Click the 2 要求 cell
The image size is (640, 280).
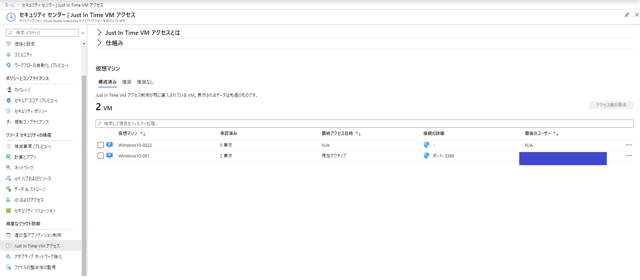pyautogui.click(x=226, y=156)
